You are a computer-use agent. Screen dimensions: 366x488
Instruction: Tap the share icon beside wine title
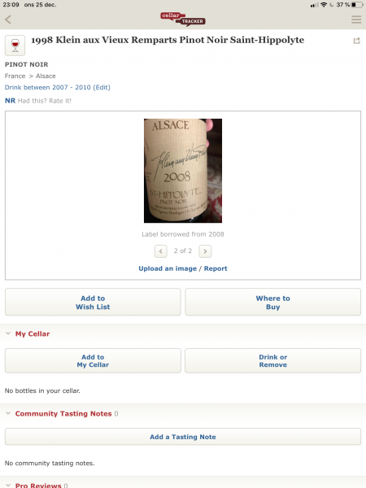point(357,41)
